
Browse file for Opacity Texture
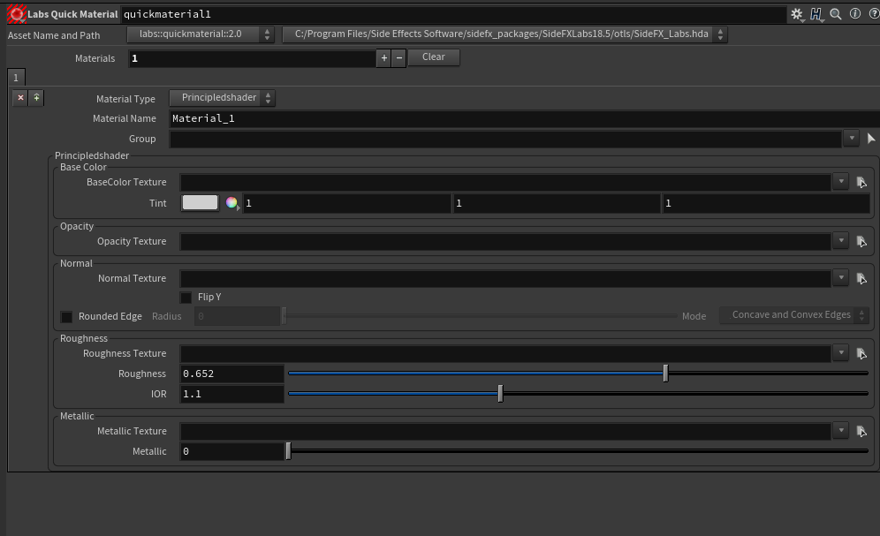(861, 242)
